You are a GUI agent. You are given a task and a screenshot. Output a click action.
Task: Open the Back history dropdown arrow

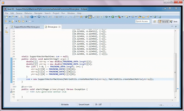tap(27, 21)
